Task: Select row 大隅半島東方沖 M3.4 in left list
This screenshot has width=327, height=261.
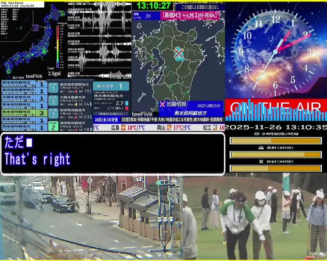Action: [x=24, y=98]
